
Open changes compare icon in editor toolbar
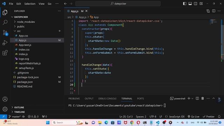(x=208, y=11)
